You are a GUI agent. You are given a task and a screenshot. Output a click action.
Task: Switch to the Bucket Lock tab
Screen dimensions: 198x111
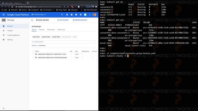tap(61, 30)
